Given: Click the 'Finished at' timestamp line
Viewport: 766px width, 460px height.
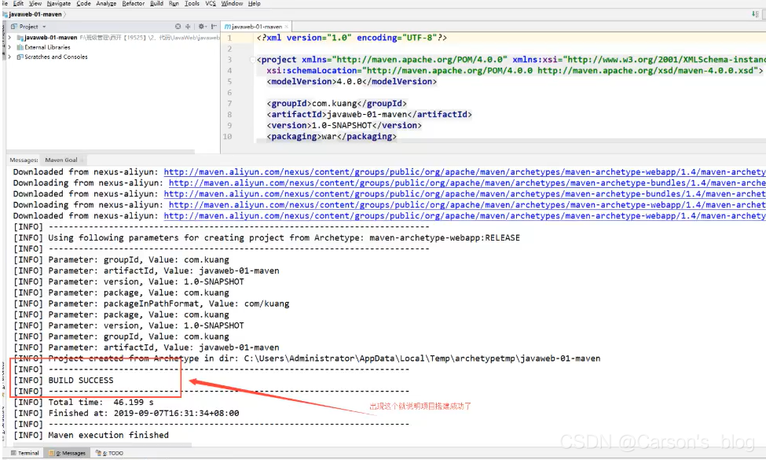Looking at the screenshot, I should (126, 413).
